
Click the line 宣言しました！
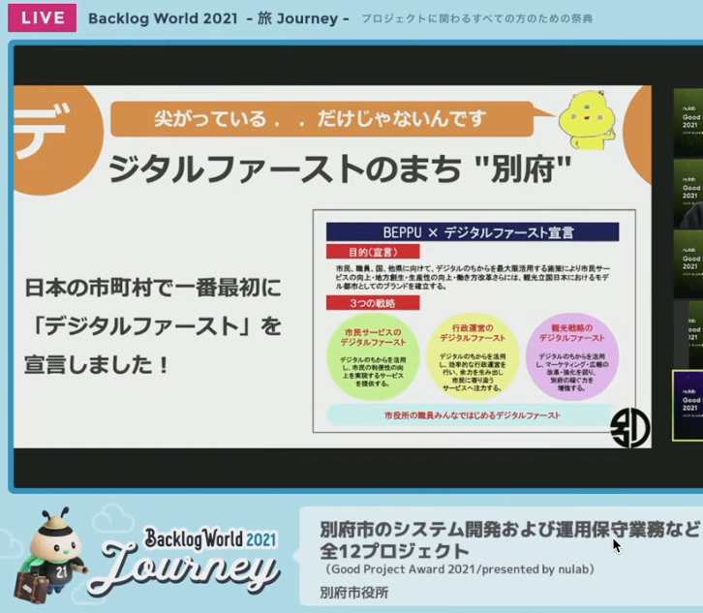pos(97,364)
